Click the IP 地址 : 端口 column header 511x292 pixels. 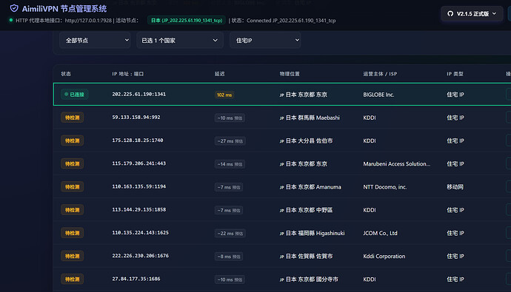click(127, 74)
